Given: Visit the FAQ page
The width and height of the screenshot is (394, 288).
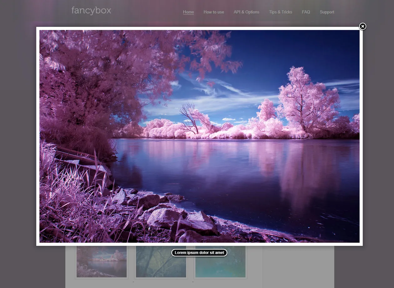Looking at the screenshot, I should pos(306,12).
